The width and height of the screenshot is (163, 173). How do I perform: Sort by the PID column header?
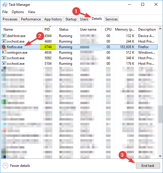(x=50, y=29)
